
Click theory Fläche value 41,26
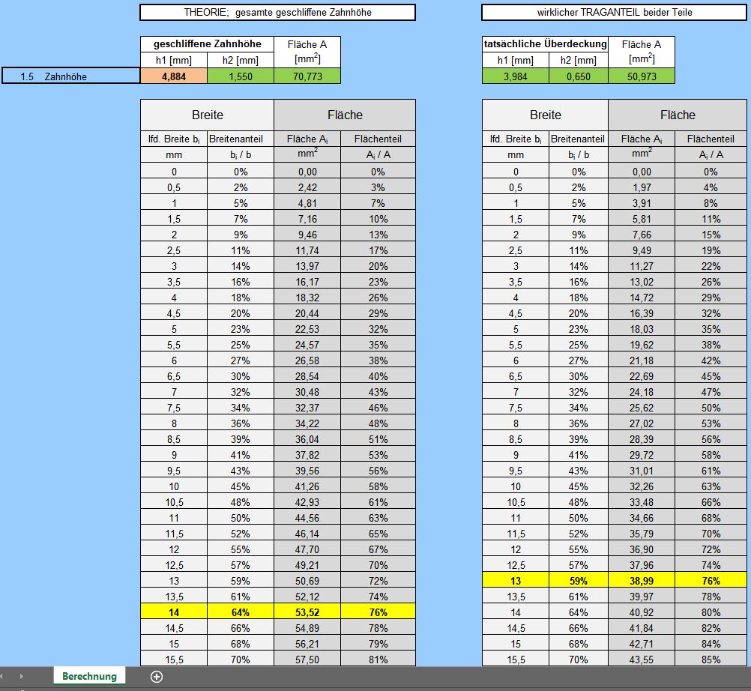307,486
